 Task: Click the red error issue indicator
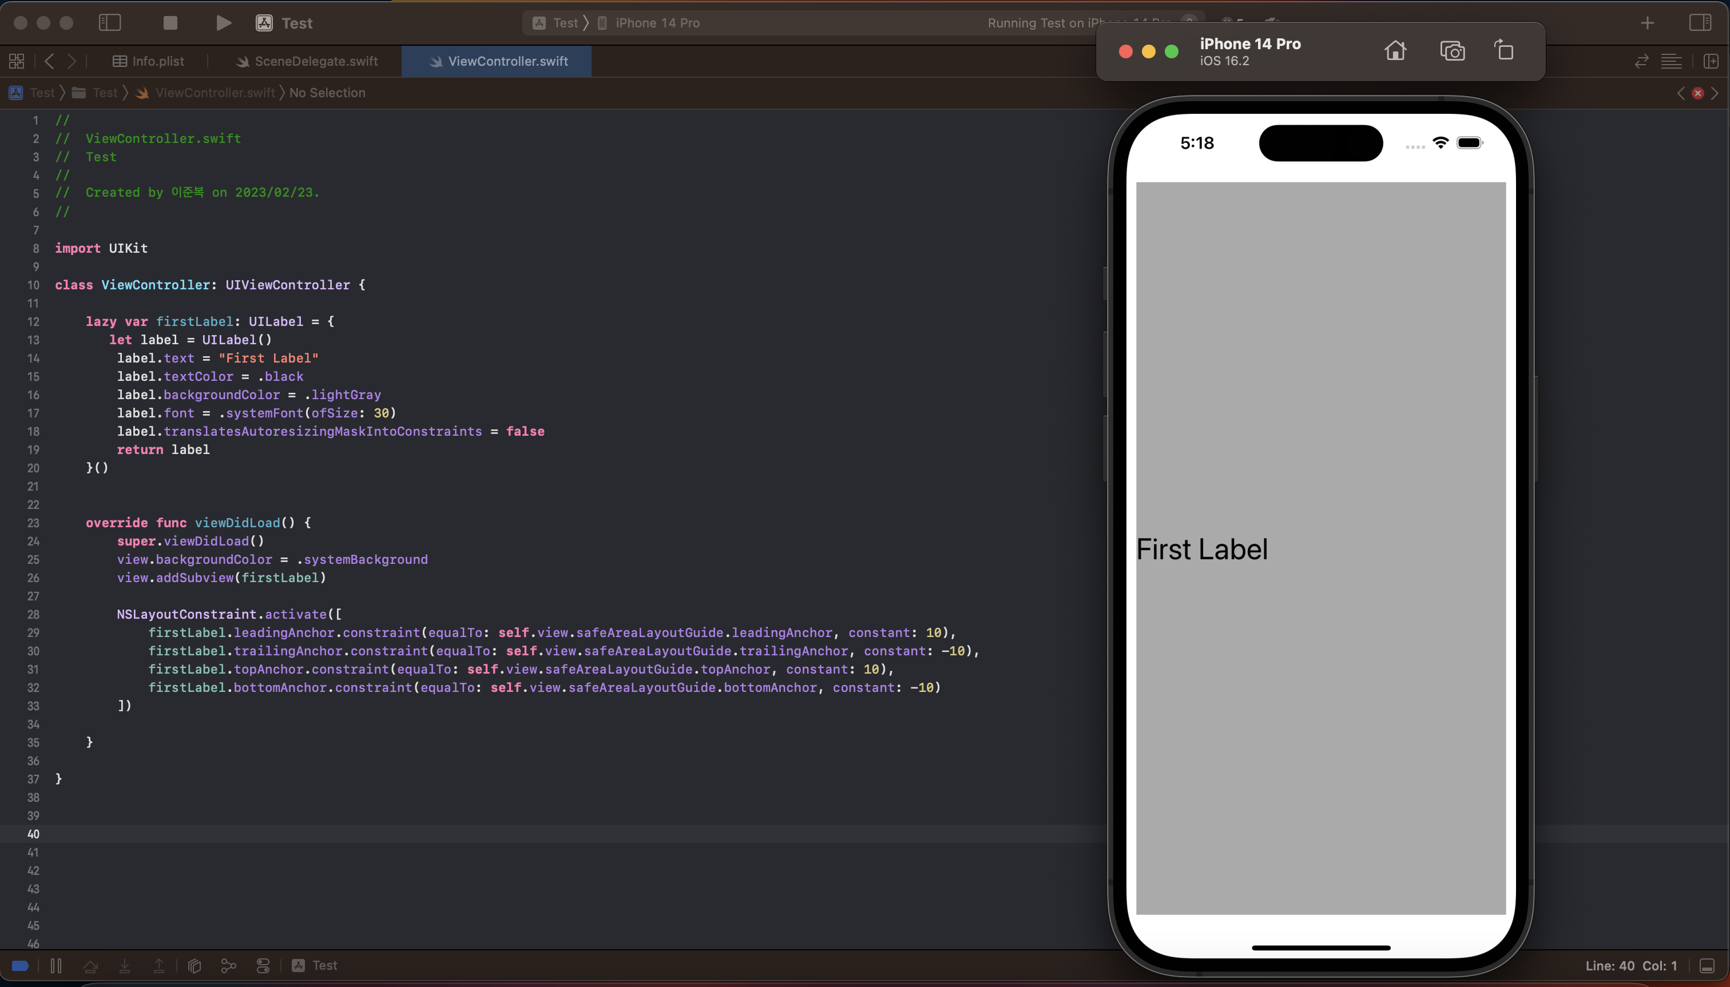point(1697,93)
